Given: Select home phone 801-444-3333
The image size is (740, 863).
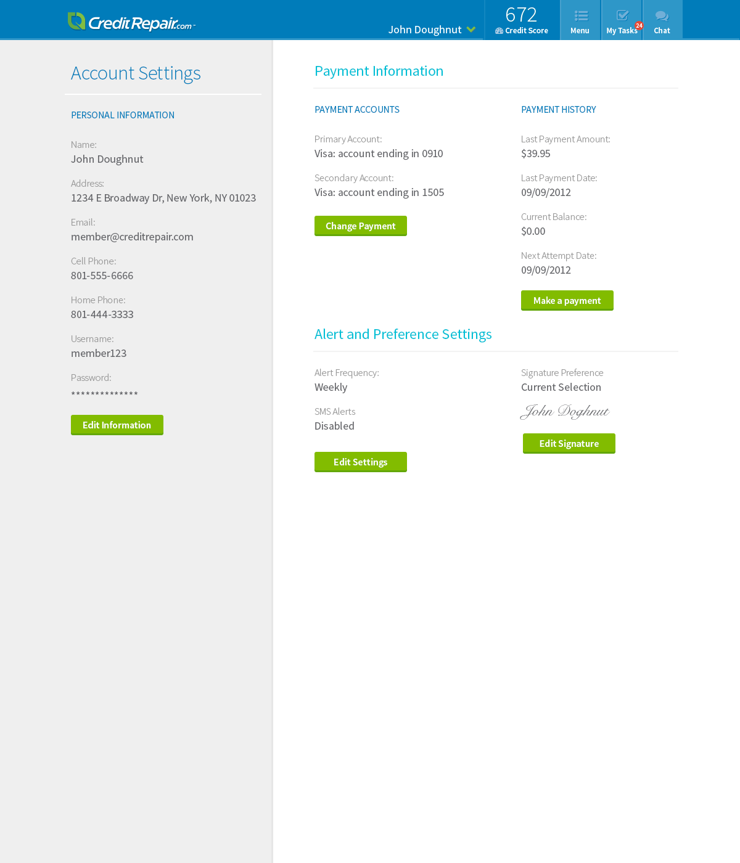Looking at the screenshot, I should pos(102,314).
